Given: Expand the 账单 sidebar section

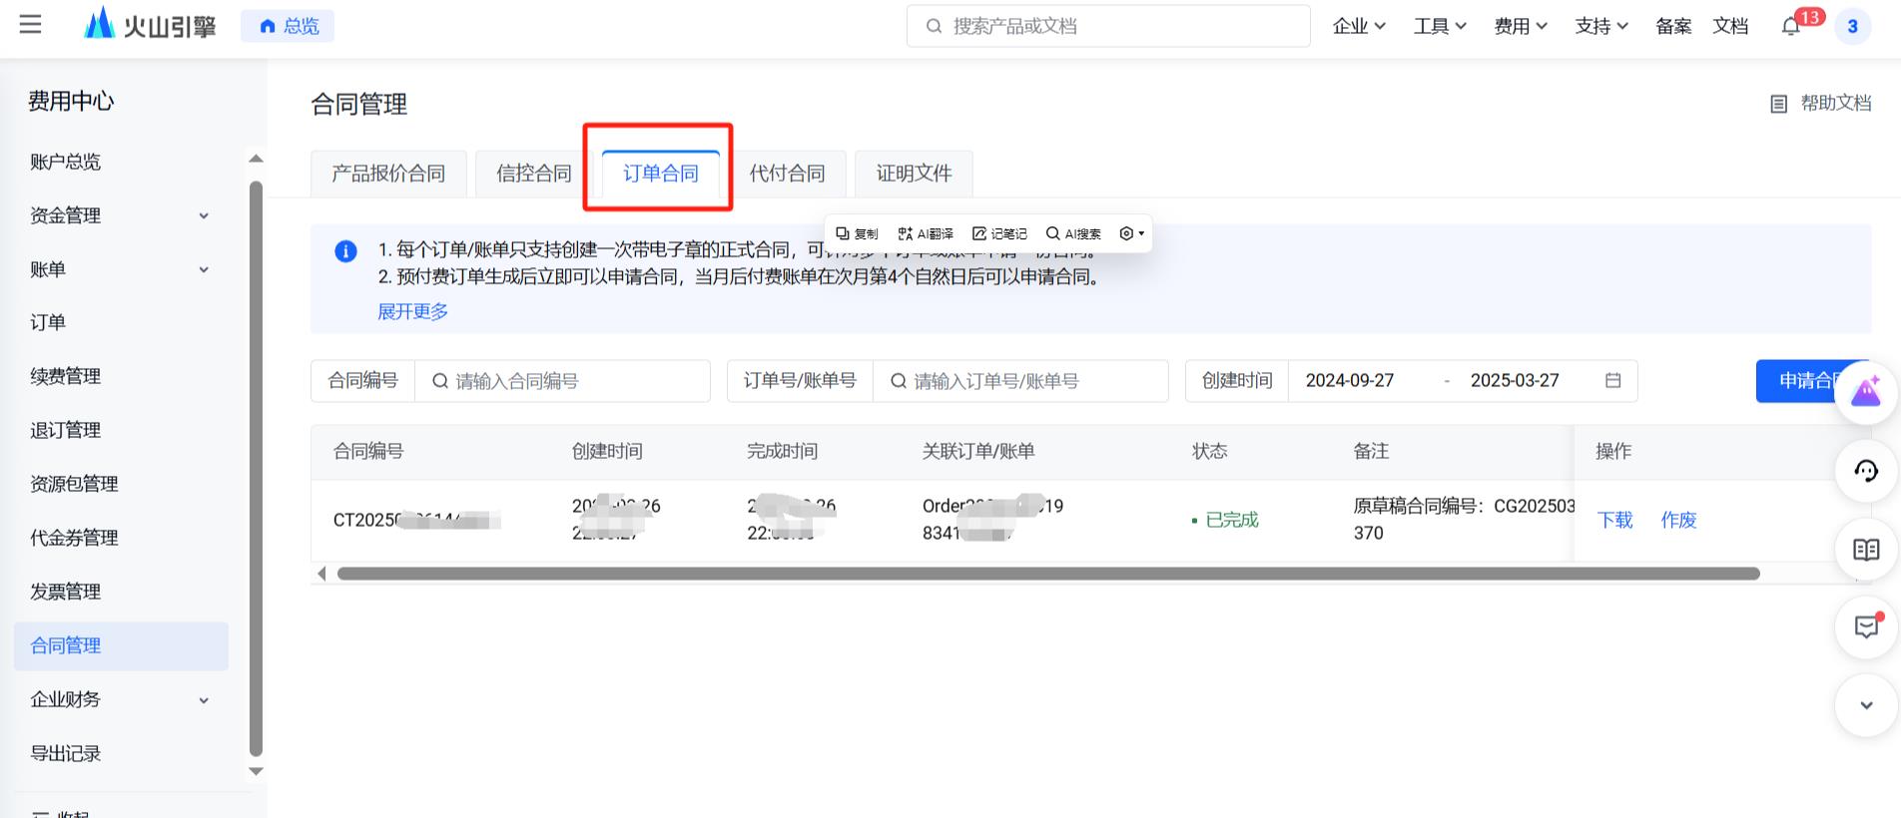Looking at the screenshot, I should [x=204, y=269].
